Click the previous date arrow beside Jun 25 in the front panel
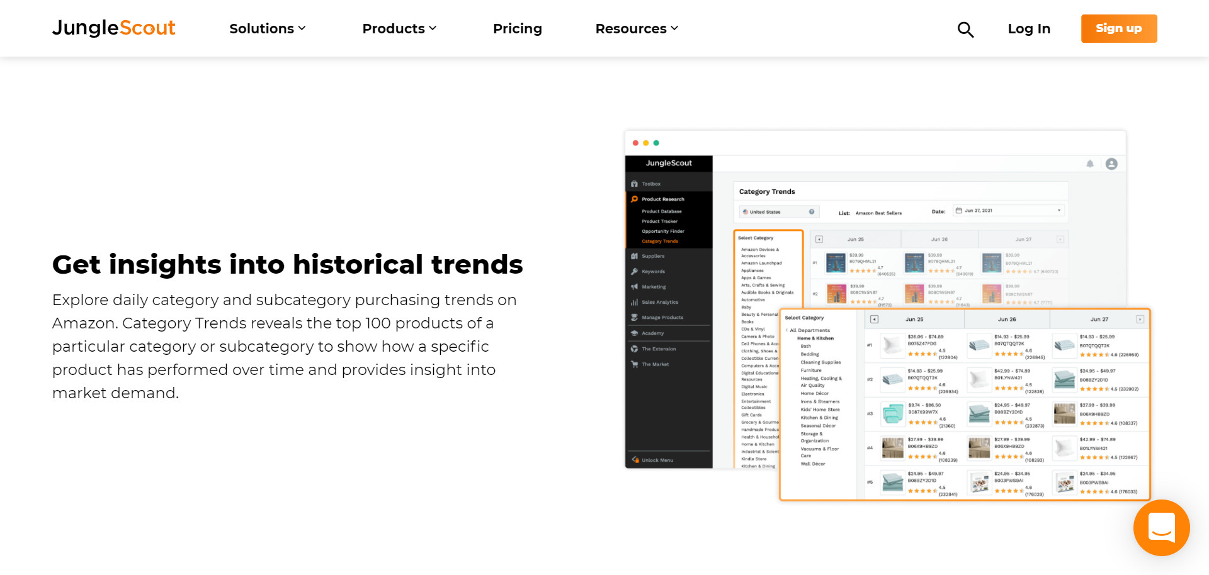 pyautogui.click(x=874, y=320)
